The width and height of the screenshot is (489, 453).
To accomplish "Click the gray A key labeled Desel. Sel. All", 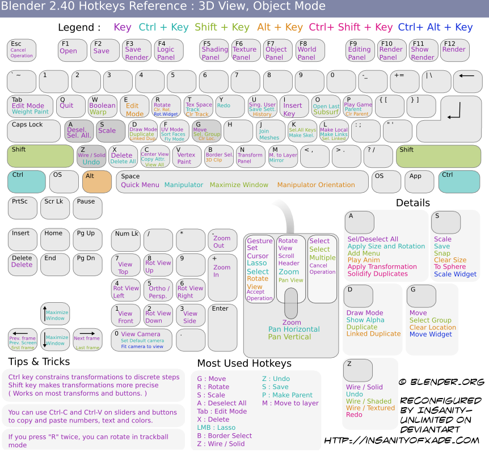I will (79, 131).
